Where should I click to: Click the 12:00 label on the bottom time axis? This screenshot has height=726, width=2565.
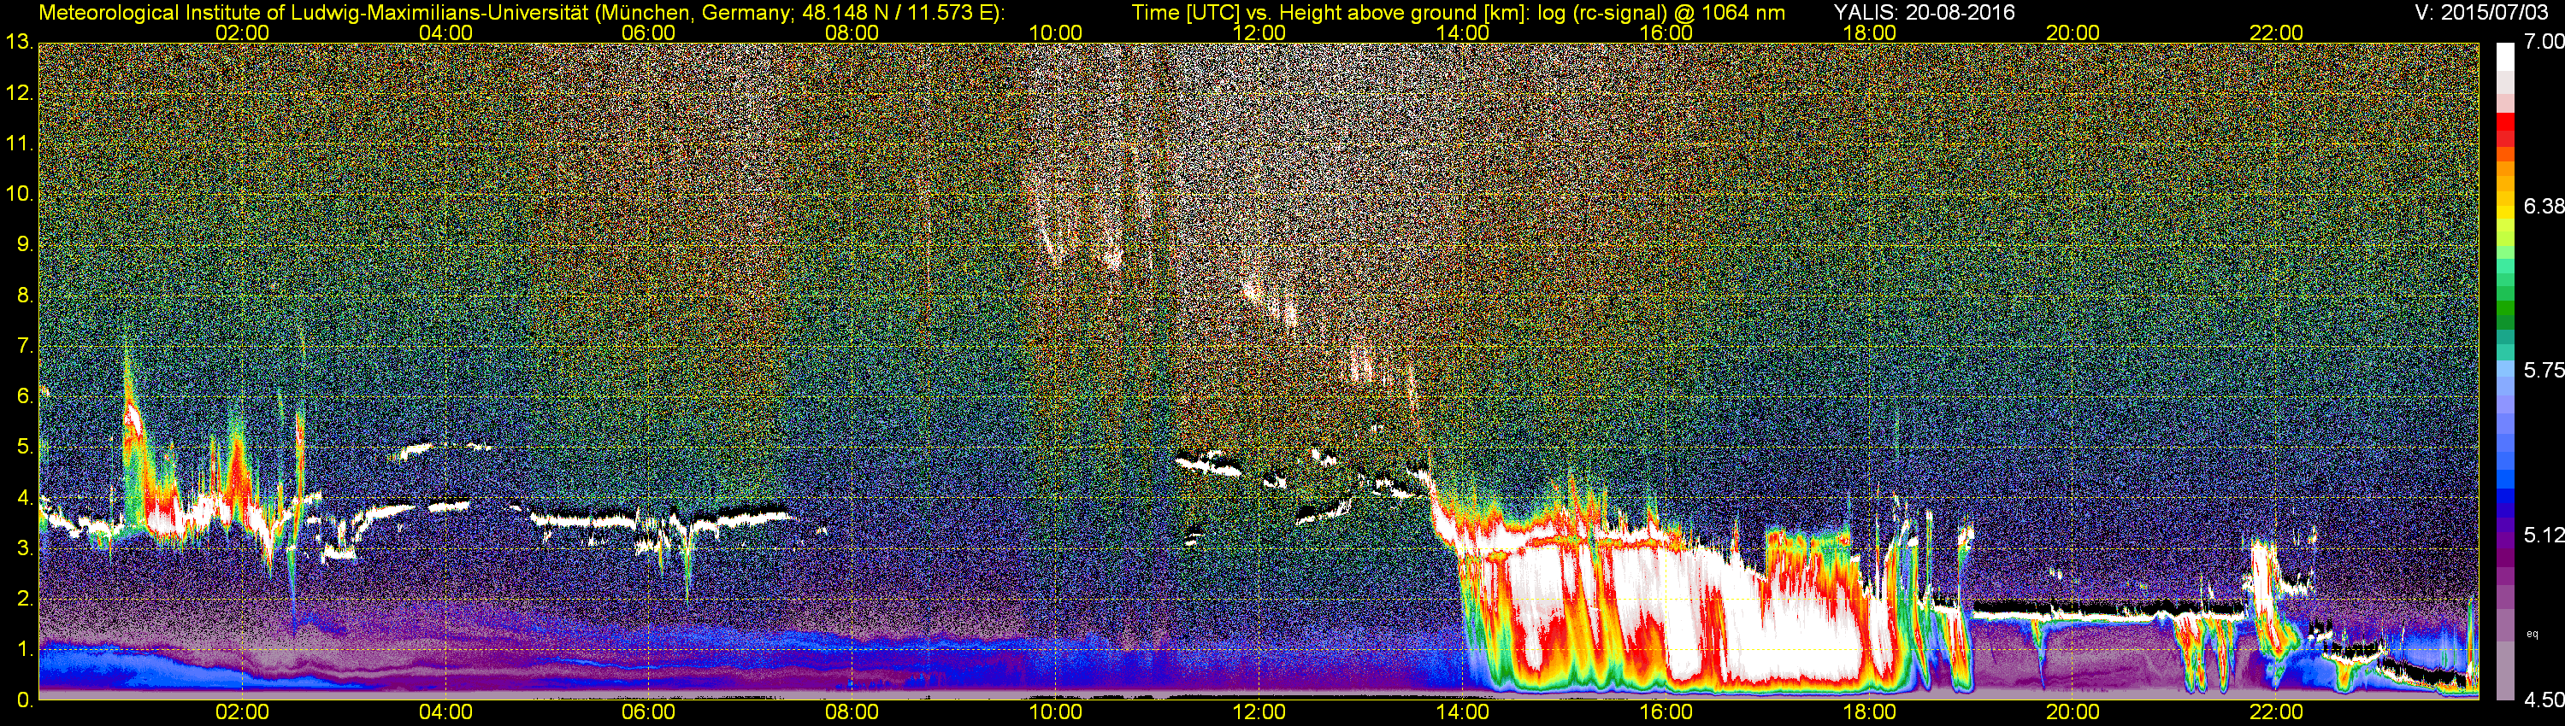(1259, 713)
